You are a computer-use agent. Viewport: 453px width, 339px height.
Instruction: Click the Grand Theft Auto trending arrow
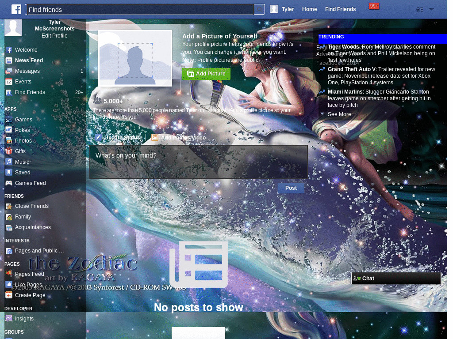(322, 69)
